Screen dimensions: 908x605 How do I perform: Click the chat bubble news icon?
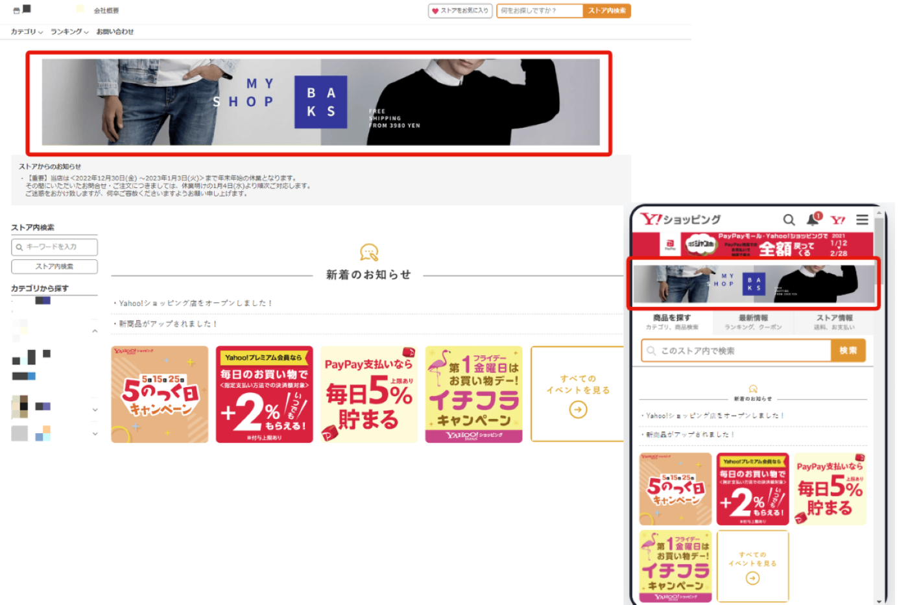pos(368,252)
